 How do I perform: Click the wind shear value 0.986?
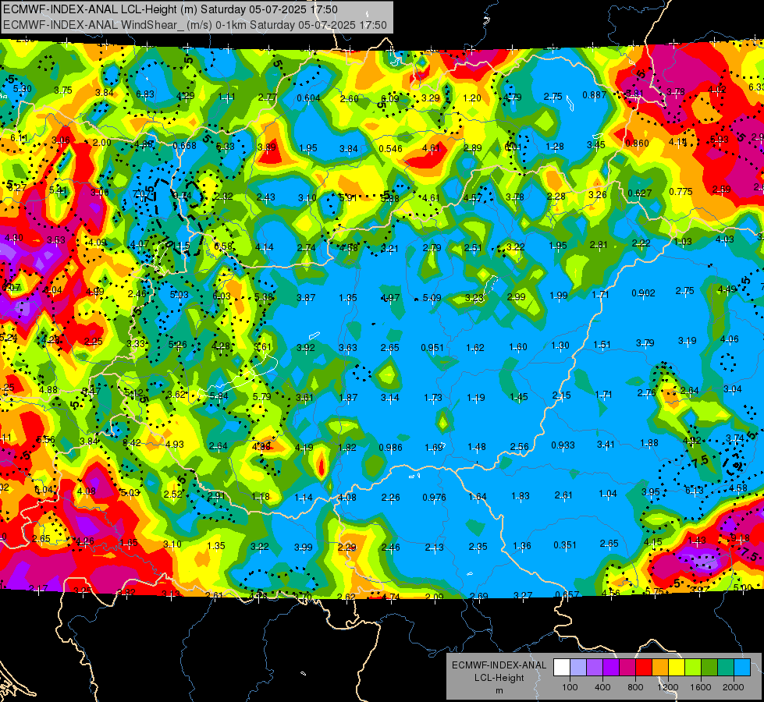click(391, 447)
